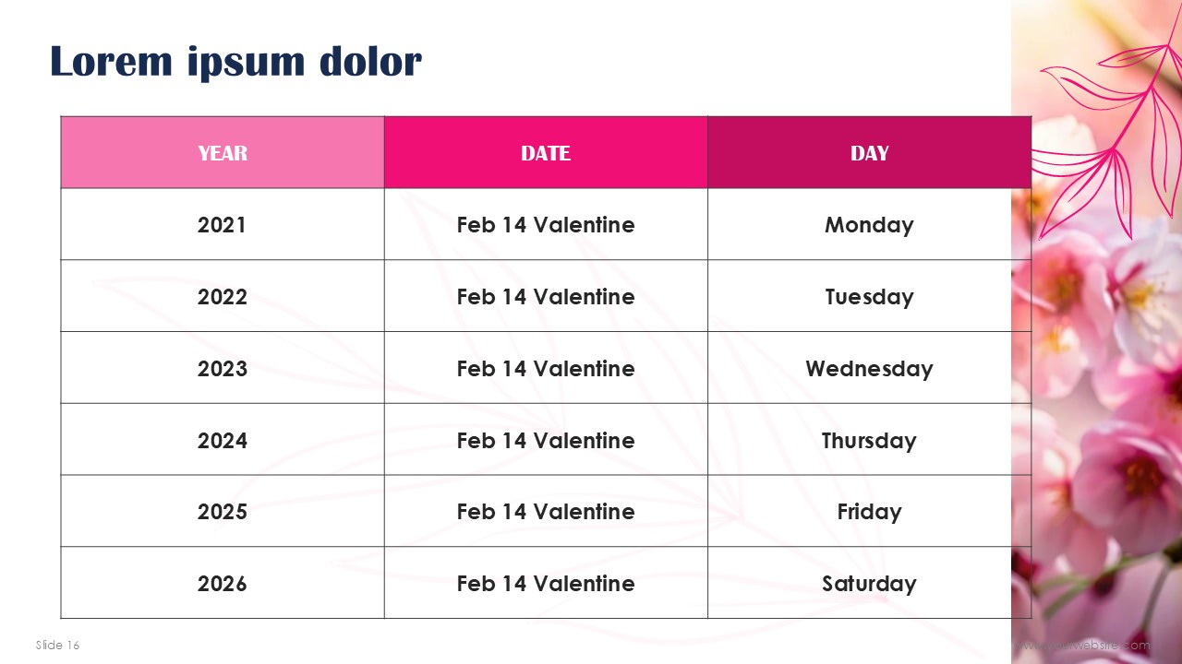Select the Thursday cell
The image size is (1182, 664).
[x=869, y=439]
